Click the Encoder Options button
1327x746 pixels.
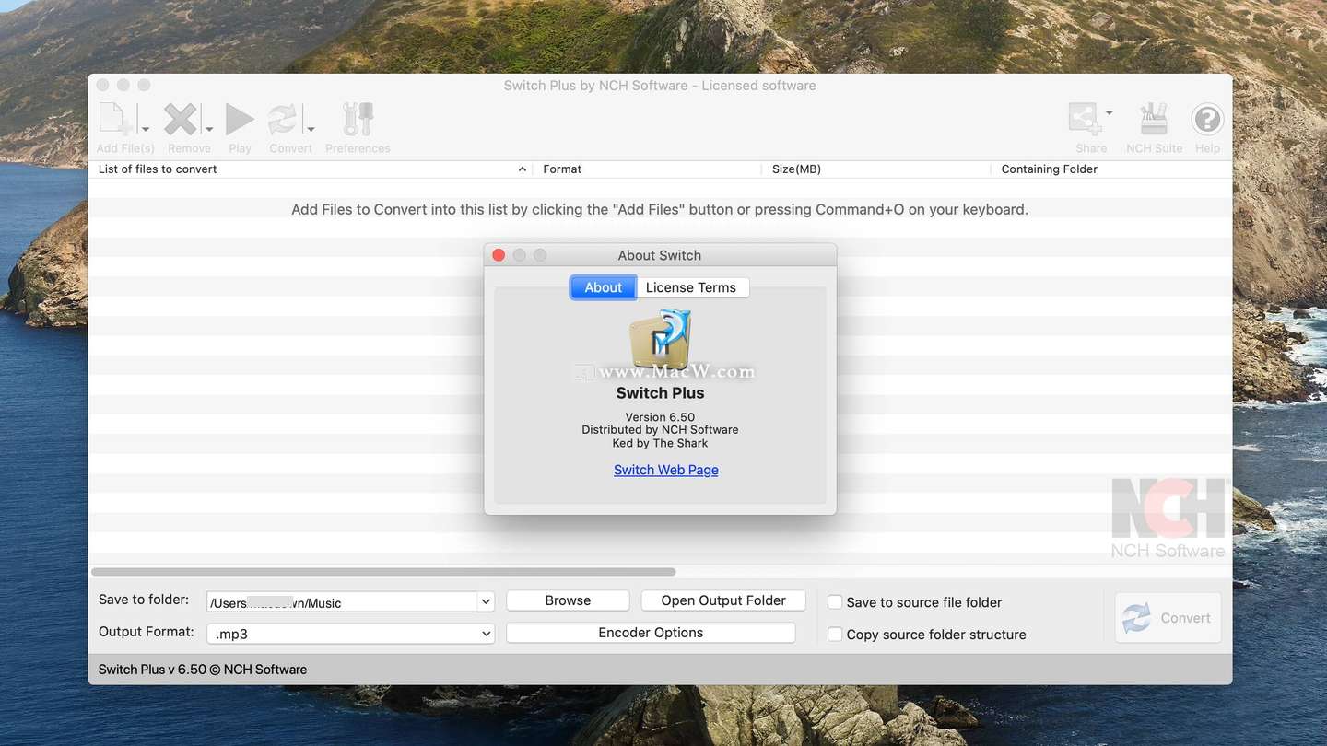click(651, 633)
